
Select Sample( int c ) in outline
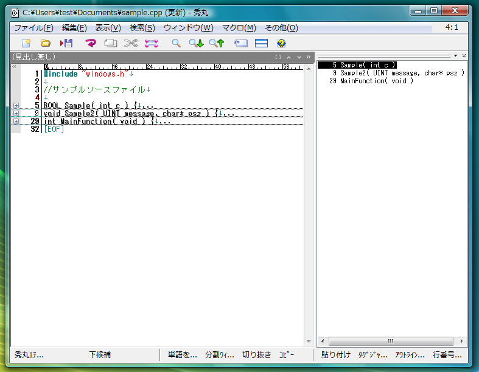tap(357, 65)
